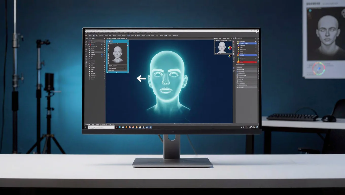The image size is (345, 195).
Task: Show hidden icons in the system tray
Action: [x=241, y=127]
